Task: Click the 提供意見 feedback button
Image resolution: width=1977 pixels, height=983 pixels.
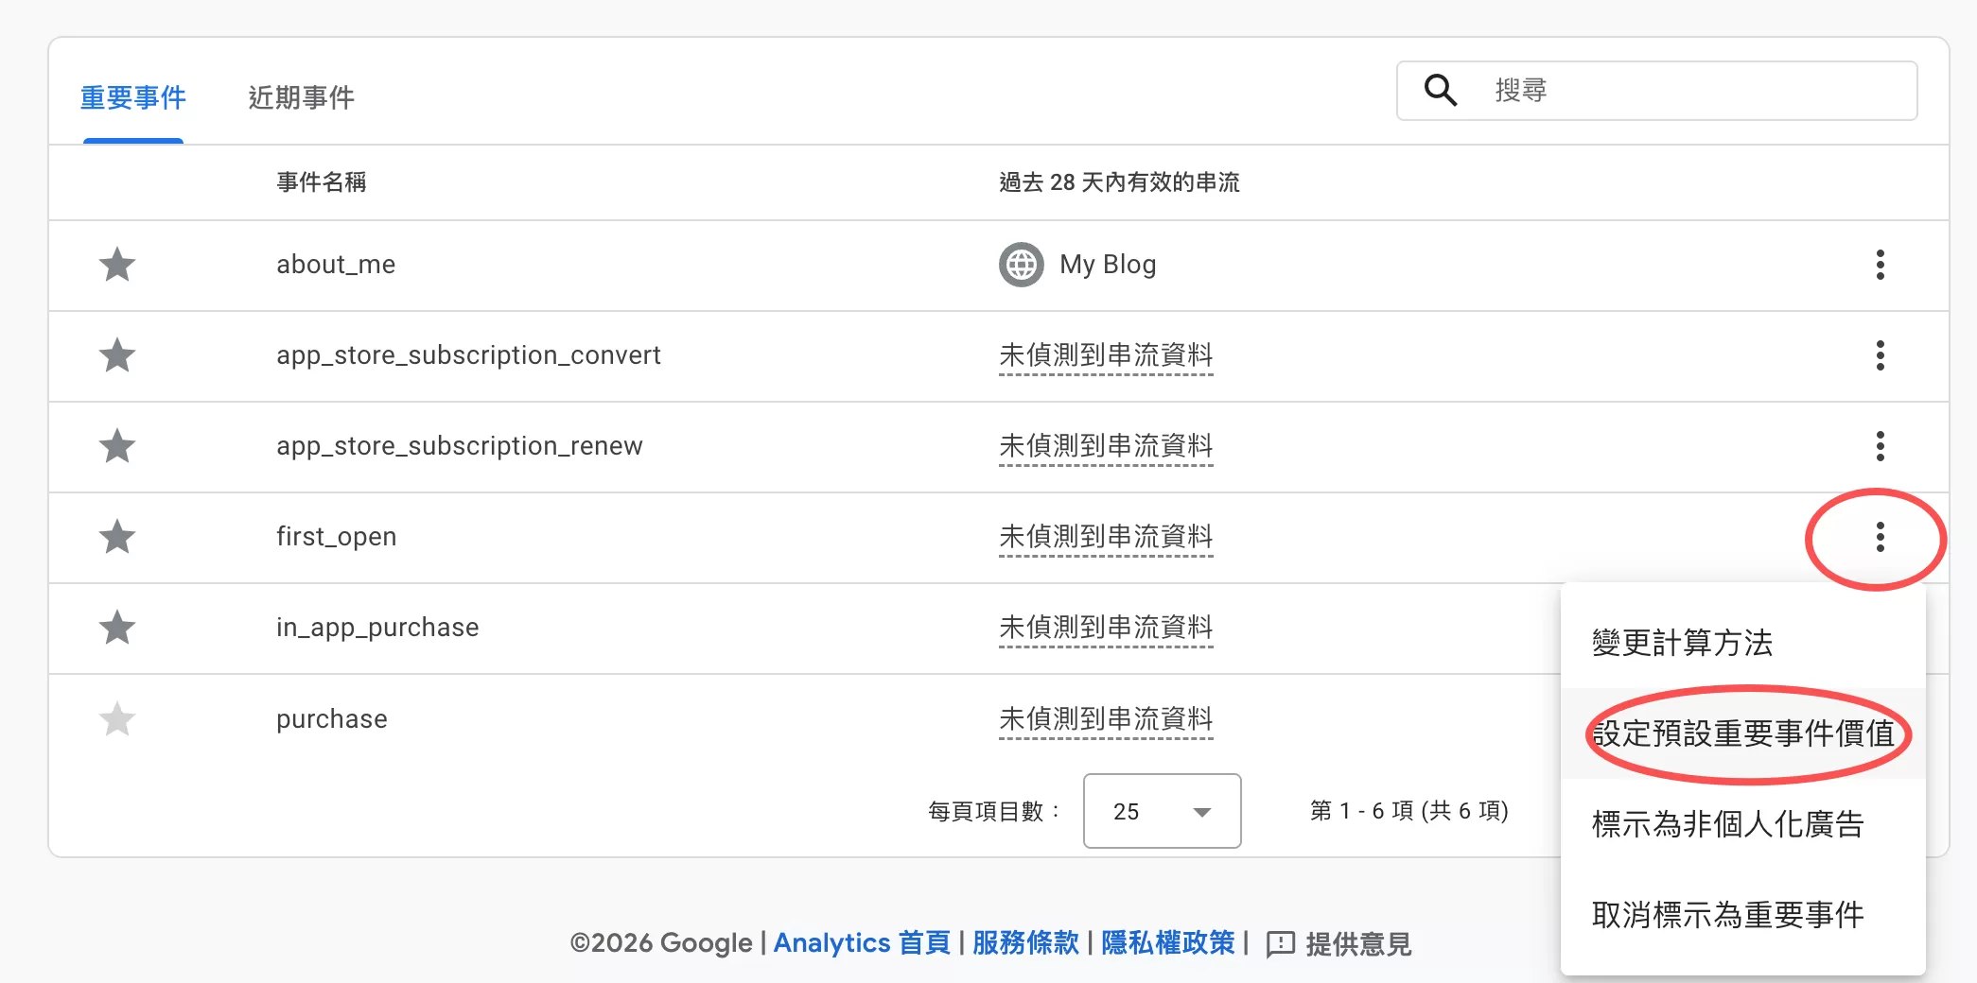Action: [1338, 943]
